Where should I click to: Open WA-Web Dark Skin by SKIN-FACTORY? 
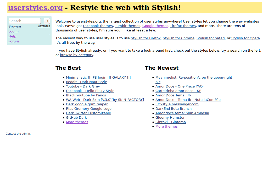(105, 100)
